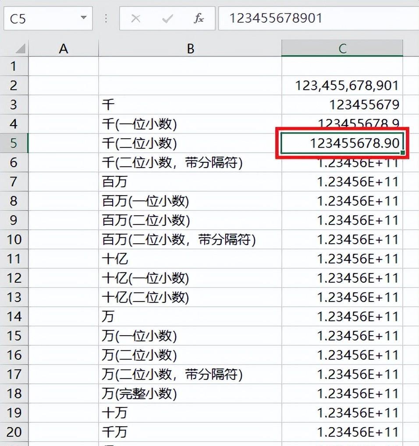Screen dimensions: 419x446
Task: Click empty cell A5
Action: coord(64,143)
